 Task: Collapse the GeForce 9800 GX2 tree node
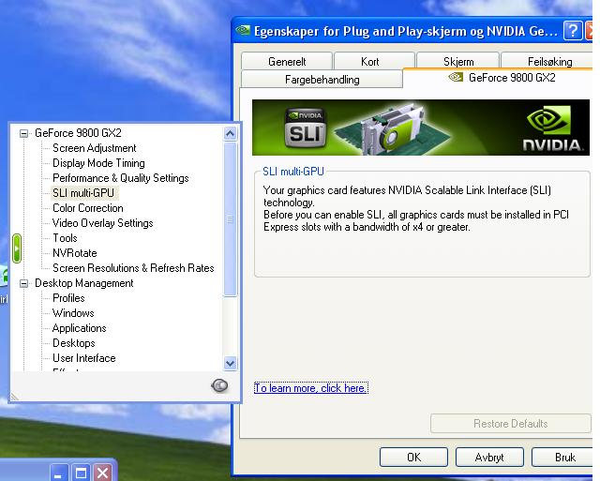click(23, 133)
